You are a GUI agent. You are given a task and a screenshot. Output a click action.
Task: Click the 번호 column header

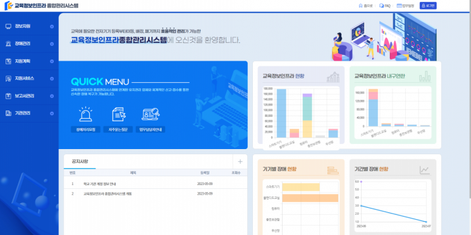(x=73, y=172)
